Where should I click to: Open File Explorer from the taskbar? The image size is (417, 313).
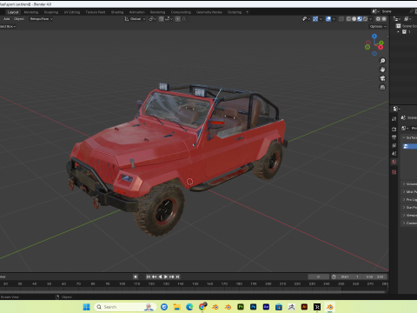pos(177,307)
